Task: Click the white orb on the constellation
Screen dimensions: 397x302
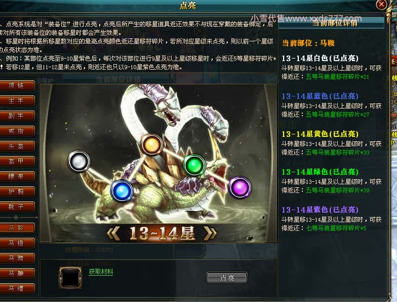Action: coord(79,161)
